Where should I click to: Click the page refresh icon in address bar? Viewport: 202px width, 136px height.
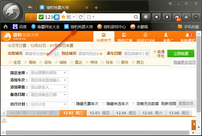click(x=81, y=17)
